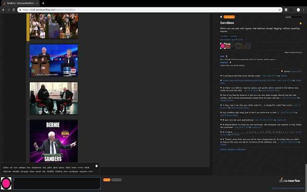Select the red-and-white user avatar
The height and width of the screenshot is (192, 307).
tap(228, 46)
